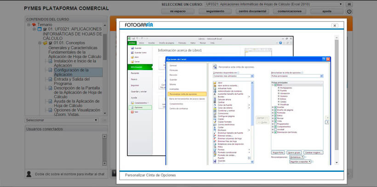Enable the Programador tab checkbox

275,124
